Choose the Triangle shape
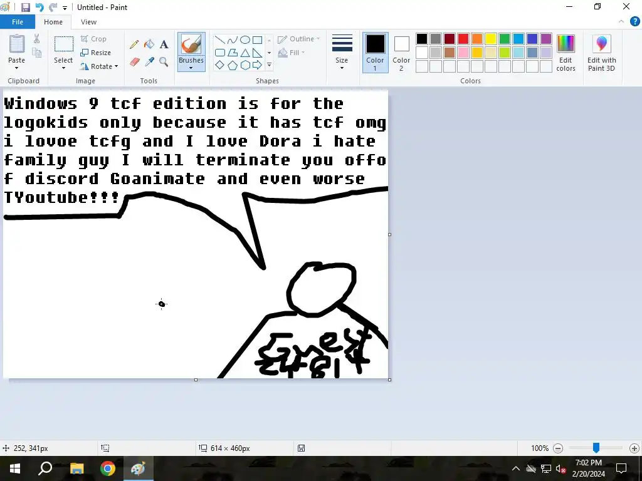This screenshot has height=481, width=642. point(245,53)
